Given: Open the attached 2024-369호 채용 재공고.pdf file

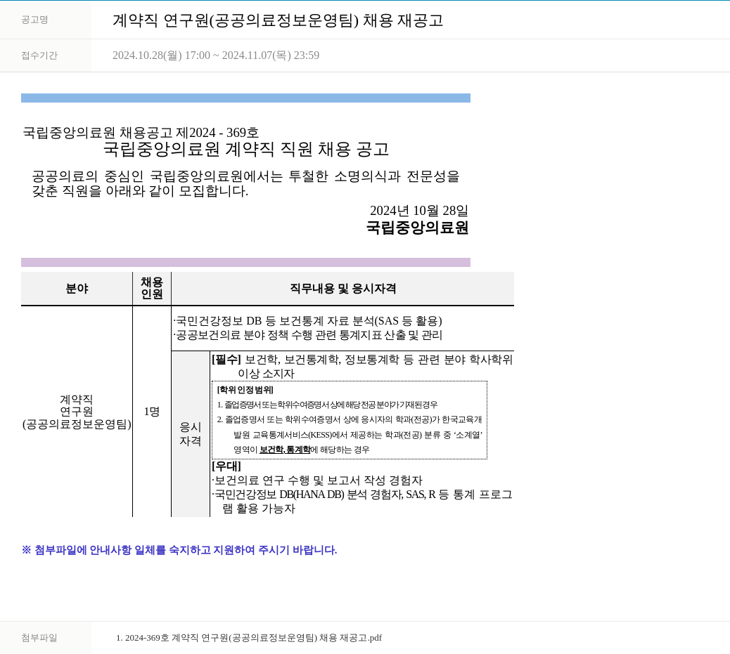Looking at the screenshot, I should (249, 638).
